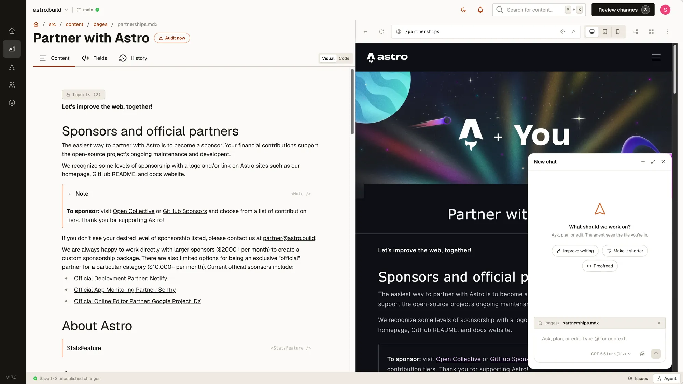Click the target locate icon in URL bar

tap(563, 32)
